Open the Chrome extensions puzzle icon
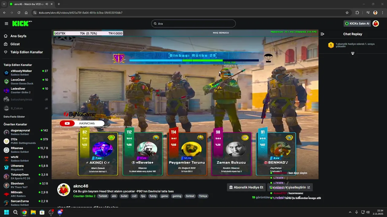 click(357, 13)
